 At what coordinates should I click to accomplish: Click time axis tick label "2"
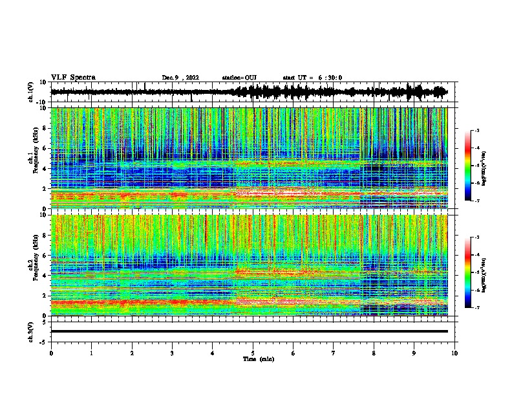[132, 353]
